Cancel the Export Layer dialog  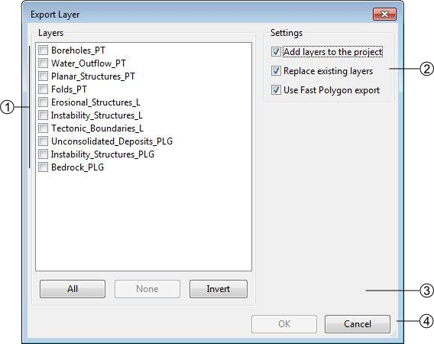coord(358,324)
